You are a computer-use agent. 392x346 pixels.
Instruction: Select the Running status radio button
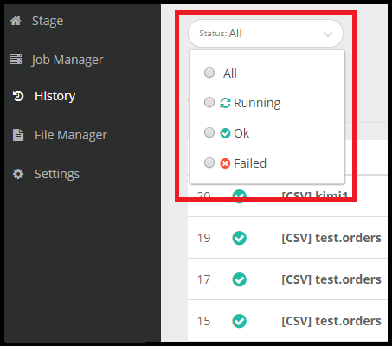point(209,102)
